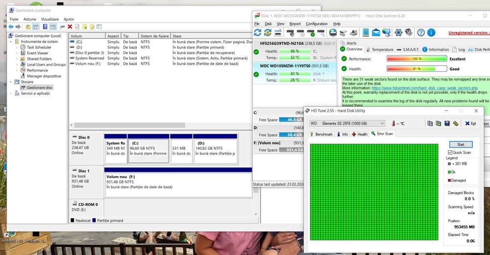This screenshot has width=490, height=255.
Task: Click the envelope send e-mail icon in Sentinel
Action: point(376,32)
